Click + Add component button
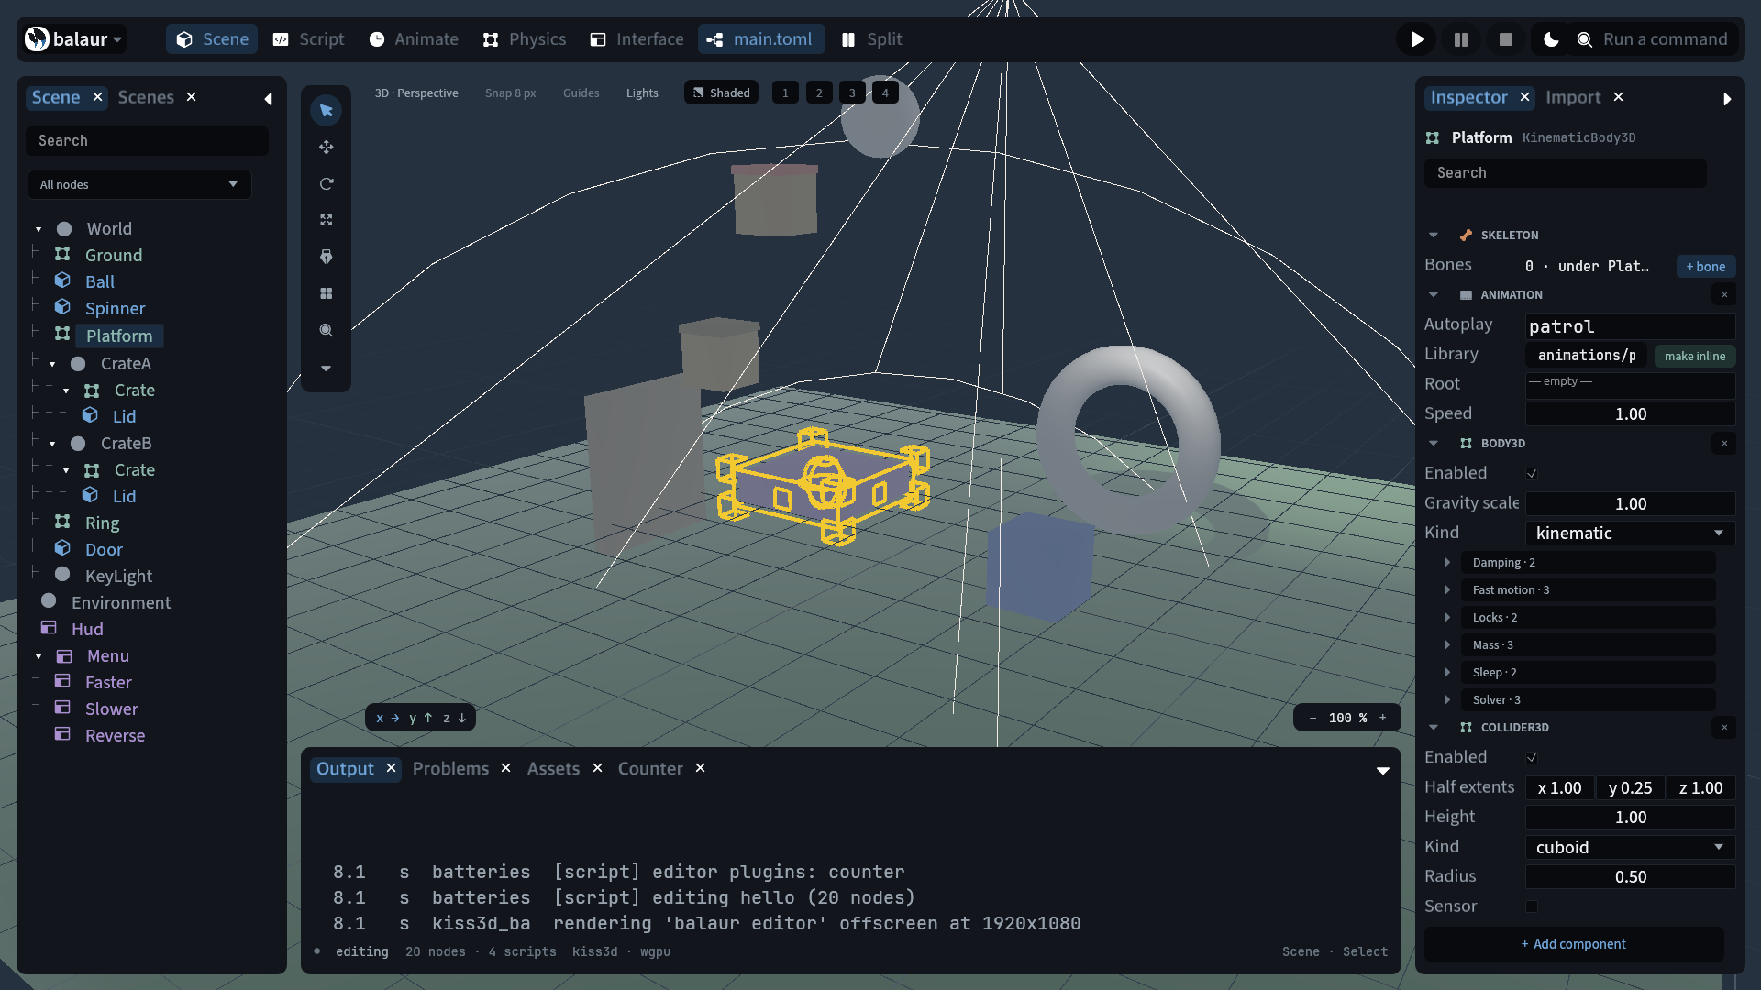Viewport: 1761px width, 990px height. pyautogui.click(x=1574, y=944)
